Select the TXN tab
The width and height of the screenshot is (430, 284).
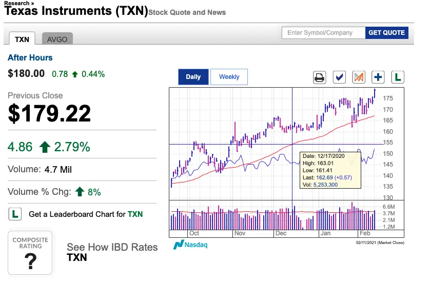coord(22,38)
